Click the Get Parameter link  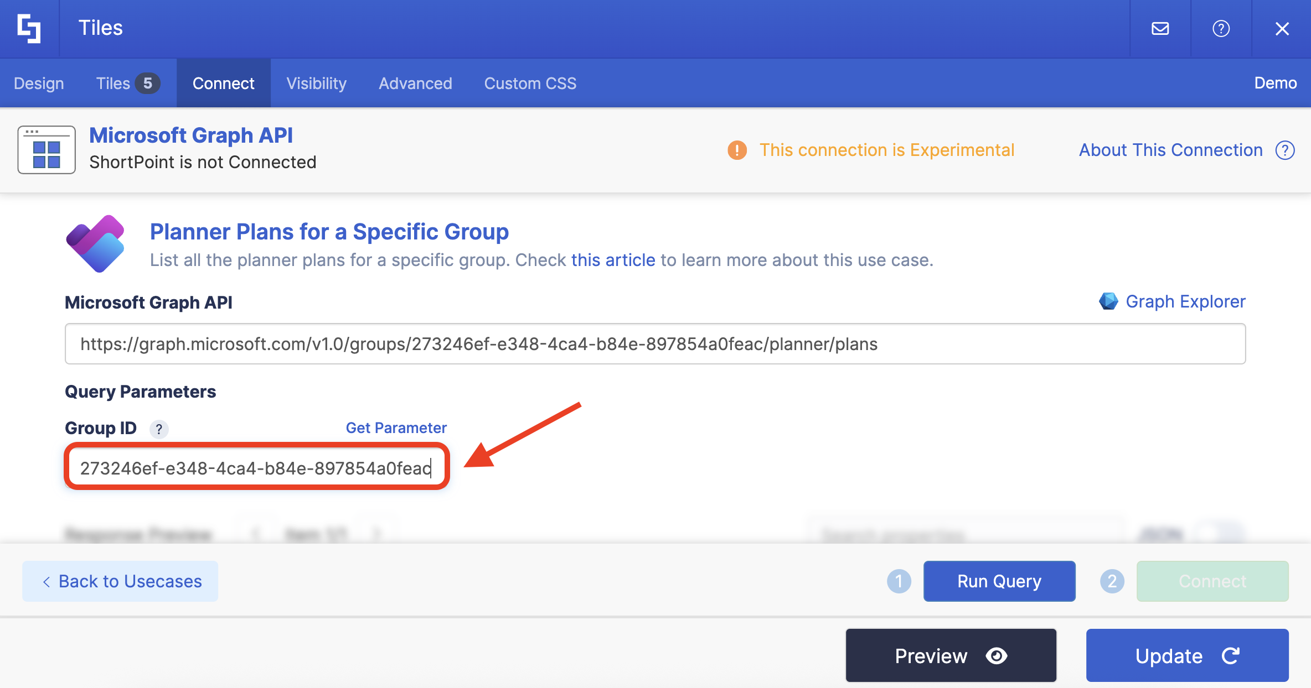pos(395,428)
